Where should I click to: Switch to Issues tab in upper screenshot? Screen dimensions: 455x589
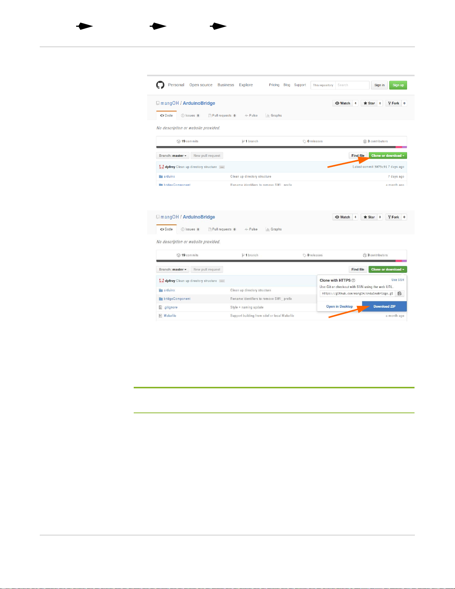190,116
